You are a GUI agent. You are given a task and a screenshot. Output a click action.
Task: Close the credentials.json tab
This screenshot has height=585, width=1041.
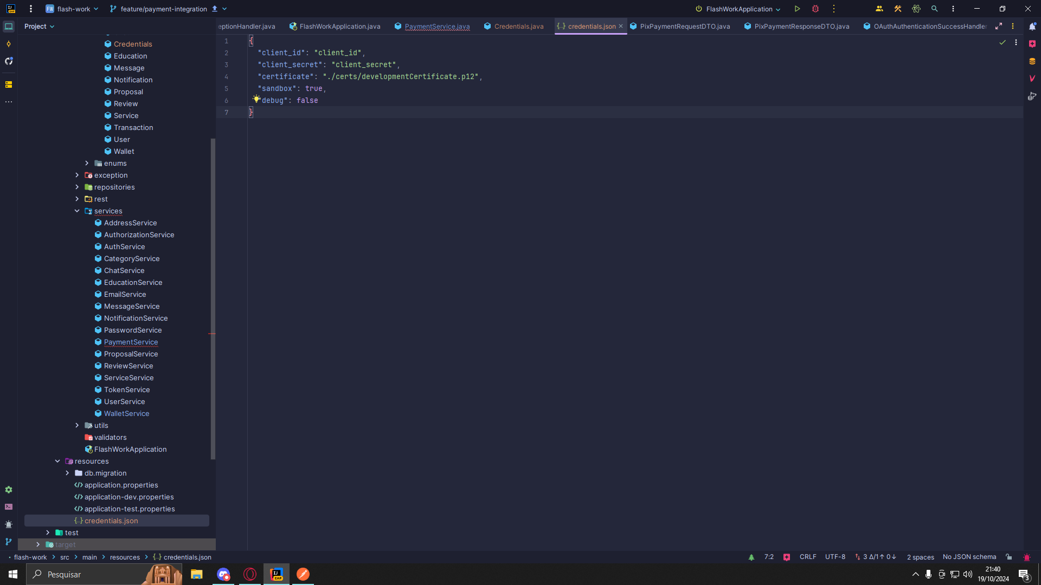(621, 26)
